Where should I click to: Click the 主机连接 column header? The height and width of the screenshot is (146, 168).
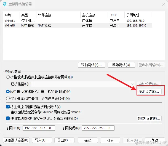click(x=94, y=15)
